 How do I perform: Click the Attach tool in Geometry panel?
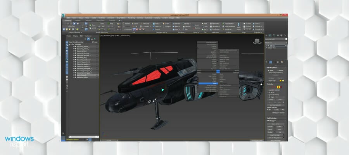click(157, 26)
